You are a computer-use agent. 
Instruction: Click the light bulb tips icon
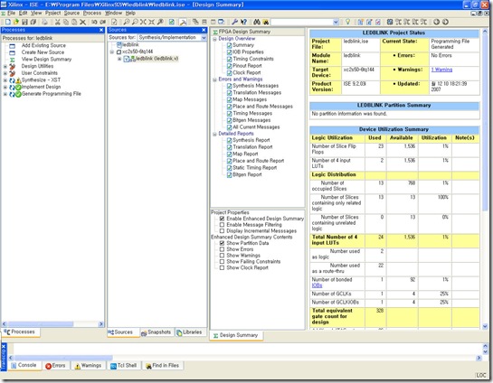click(347, 22)
